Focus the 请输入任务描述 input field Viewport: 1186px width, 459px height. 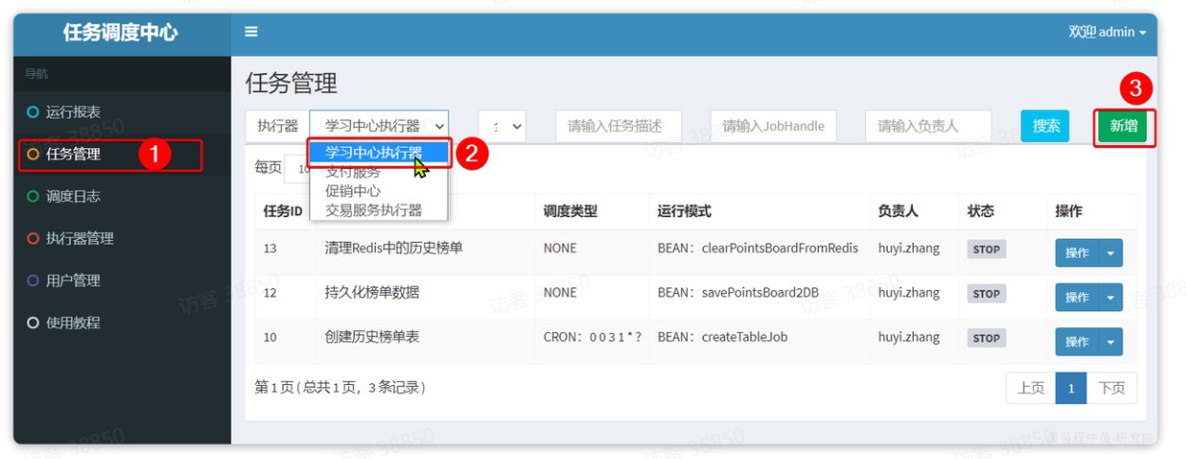[x=619, y=125]
